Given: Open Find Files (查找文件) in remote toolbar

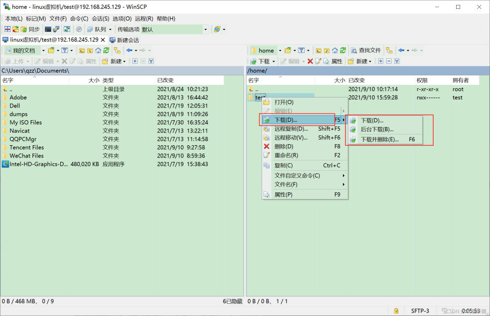Looking at the screenshot, I should coord(366,51).
